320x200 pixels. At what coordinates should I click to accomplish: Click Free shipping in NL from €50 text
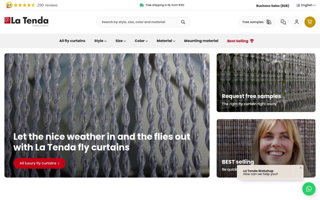pos(165,5)
